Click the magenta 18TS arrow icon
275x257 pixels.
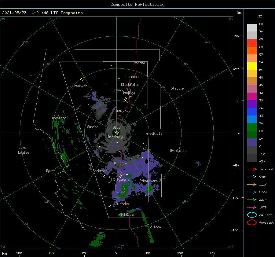[252, 207]
